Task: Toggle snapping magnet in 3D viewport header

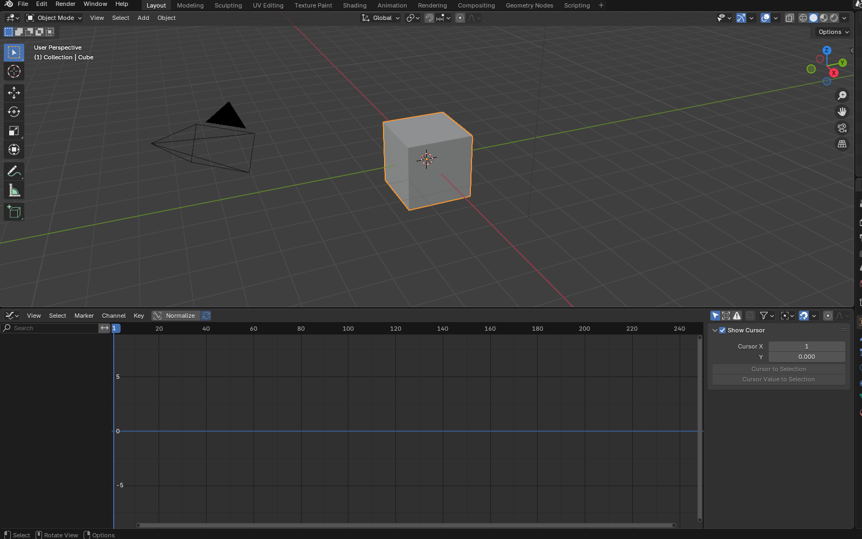Action: (x=429, y=18)
